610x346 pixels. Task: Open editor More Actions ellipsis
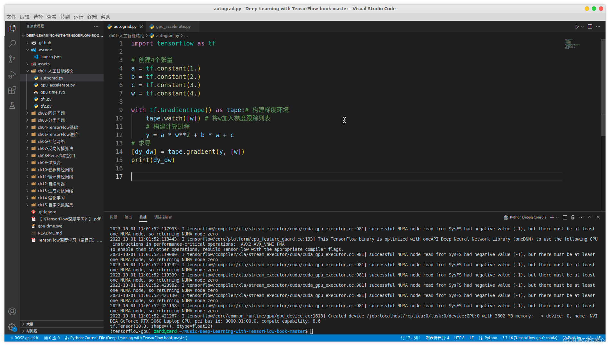pos(598,27)
